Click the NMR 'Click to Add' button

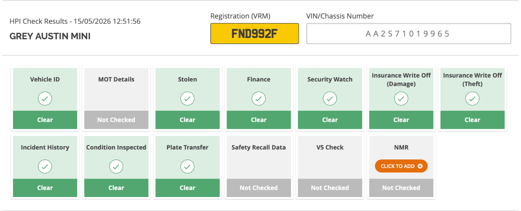coord(401,166)
